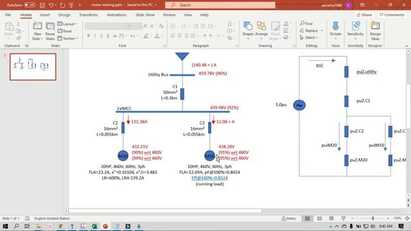Toggle Strikethrough formatting
The image size is (411, 231).
coord(108,36)
